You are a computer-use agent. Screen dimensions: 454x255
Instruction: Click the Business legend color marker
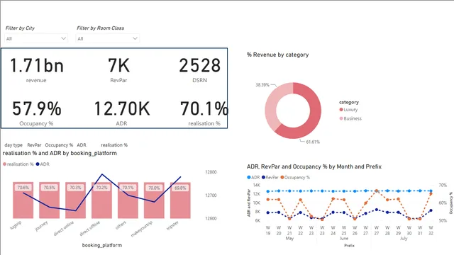(x=341, y=118)
